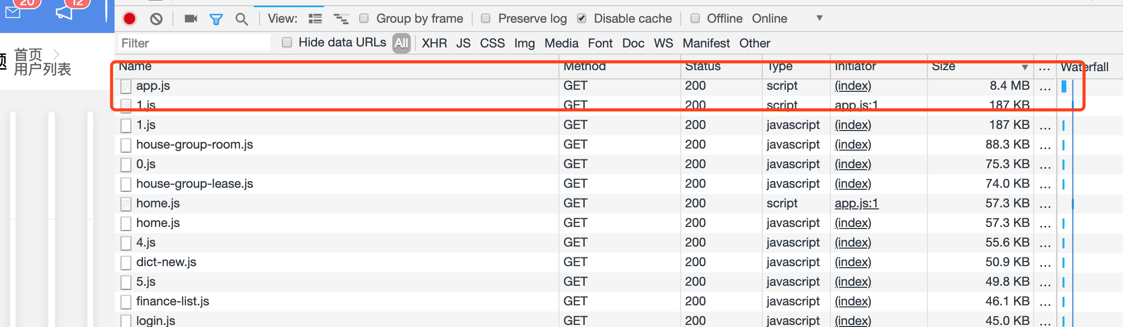This screenshot has width=1123, height=327.
Task: Open the network search magnifier icon
Action: click(242, 20)
